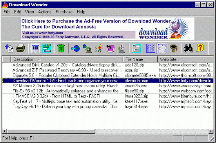Open the Help menu
This screenshot has width=216, height=143.
tap(81, 12)
